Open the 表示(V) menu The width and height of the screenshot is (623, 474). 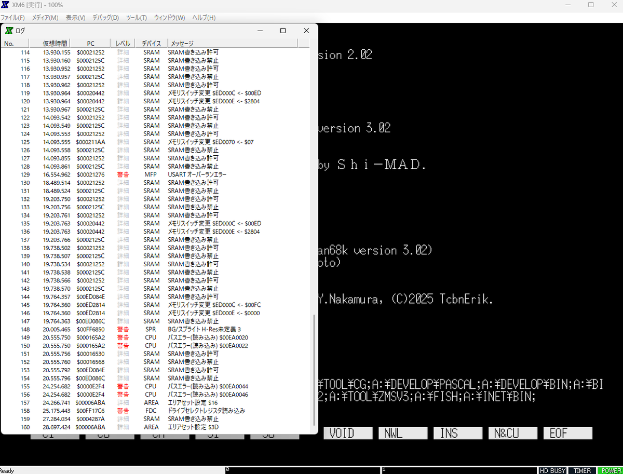[75, 18]
